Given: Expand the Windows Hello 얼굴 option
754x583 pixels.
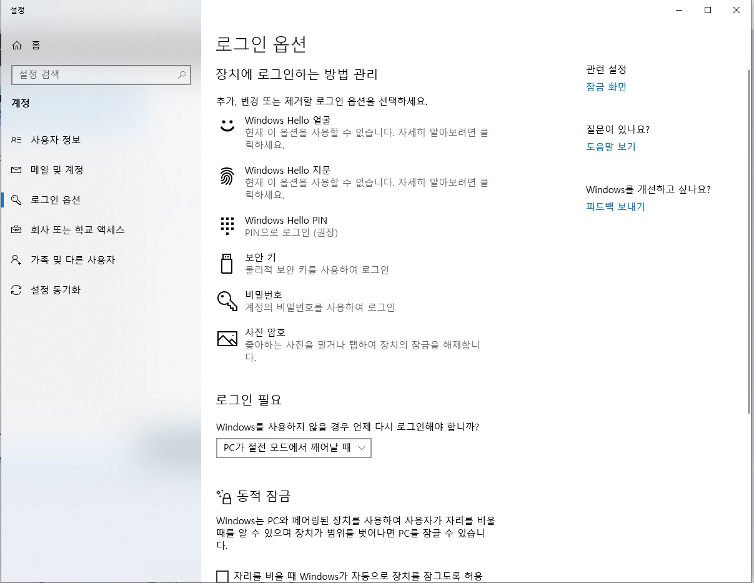Looking at the screenshot, I should (355, 132).
